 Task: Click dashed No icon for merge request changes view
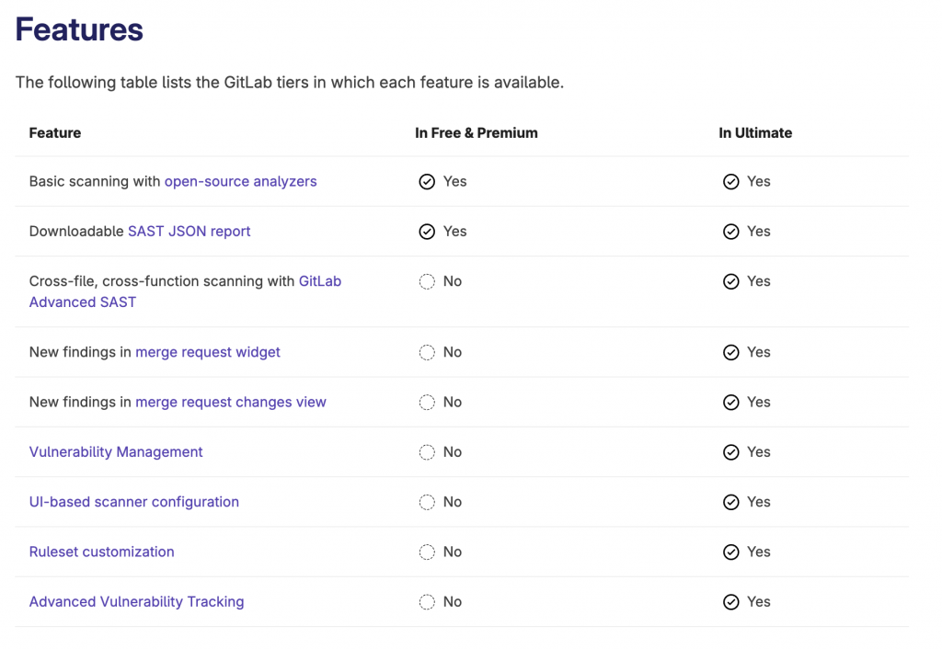[427, 403]
